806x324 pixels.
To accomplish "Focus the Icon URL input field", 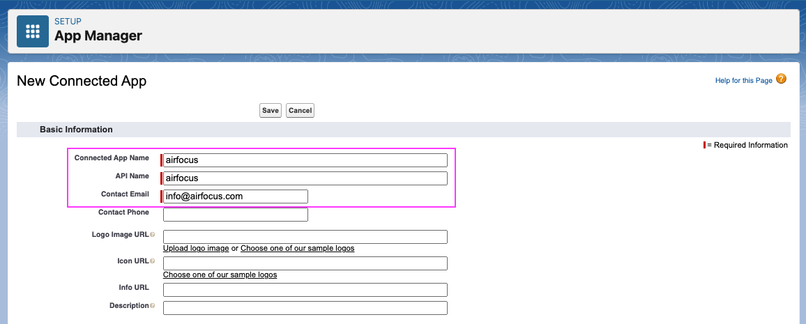I will tap(305, 263).
